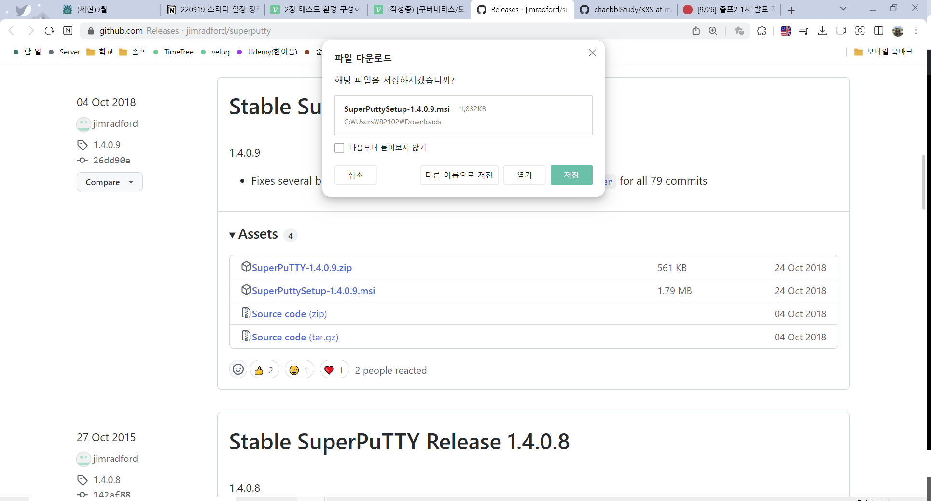
Task: Click the file icon next to Source code (zip)
Action: pos(246,312)
